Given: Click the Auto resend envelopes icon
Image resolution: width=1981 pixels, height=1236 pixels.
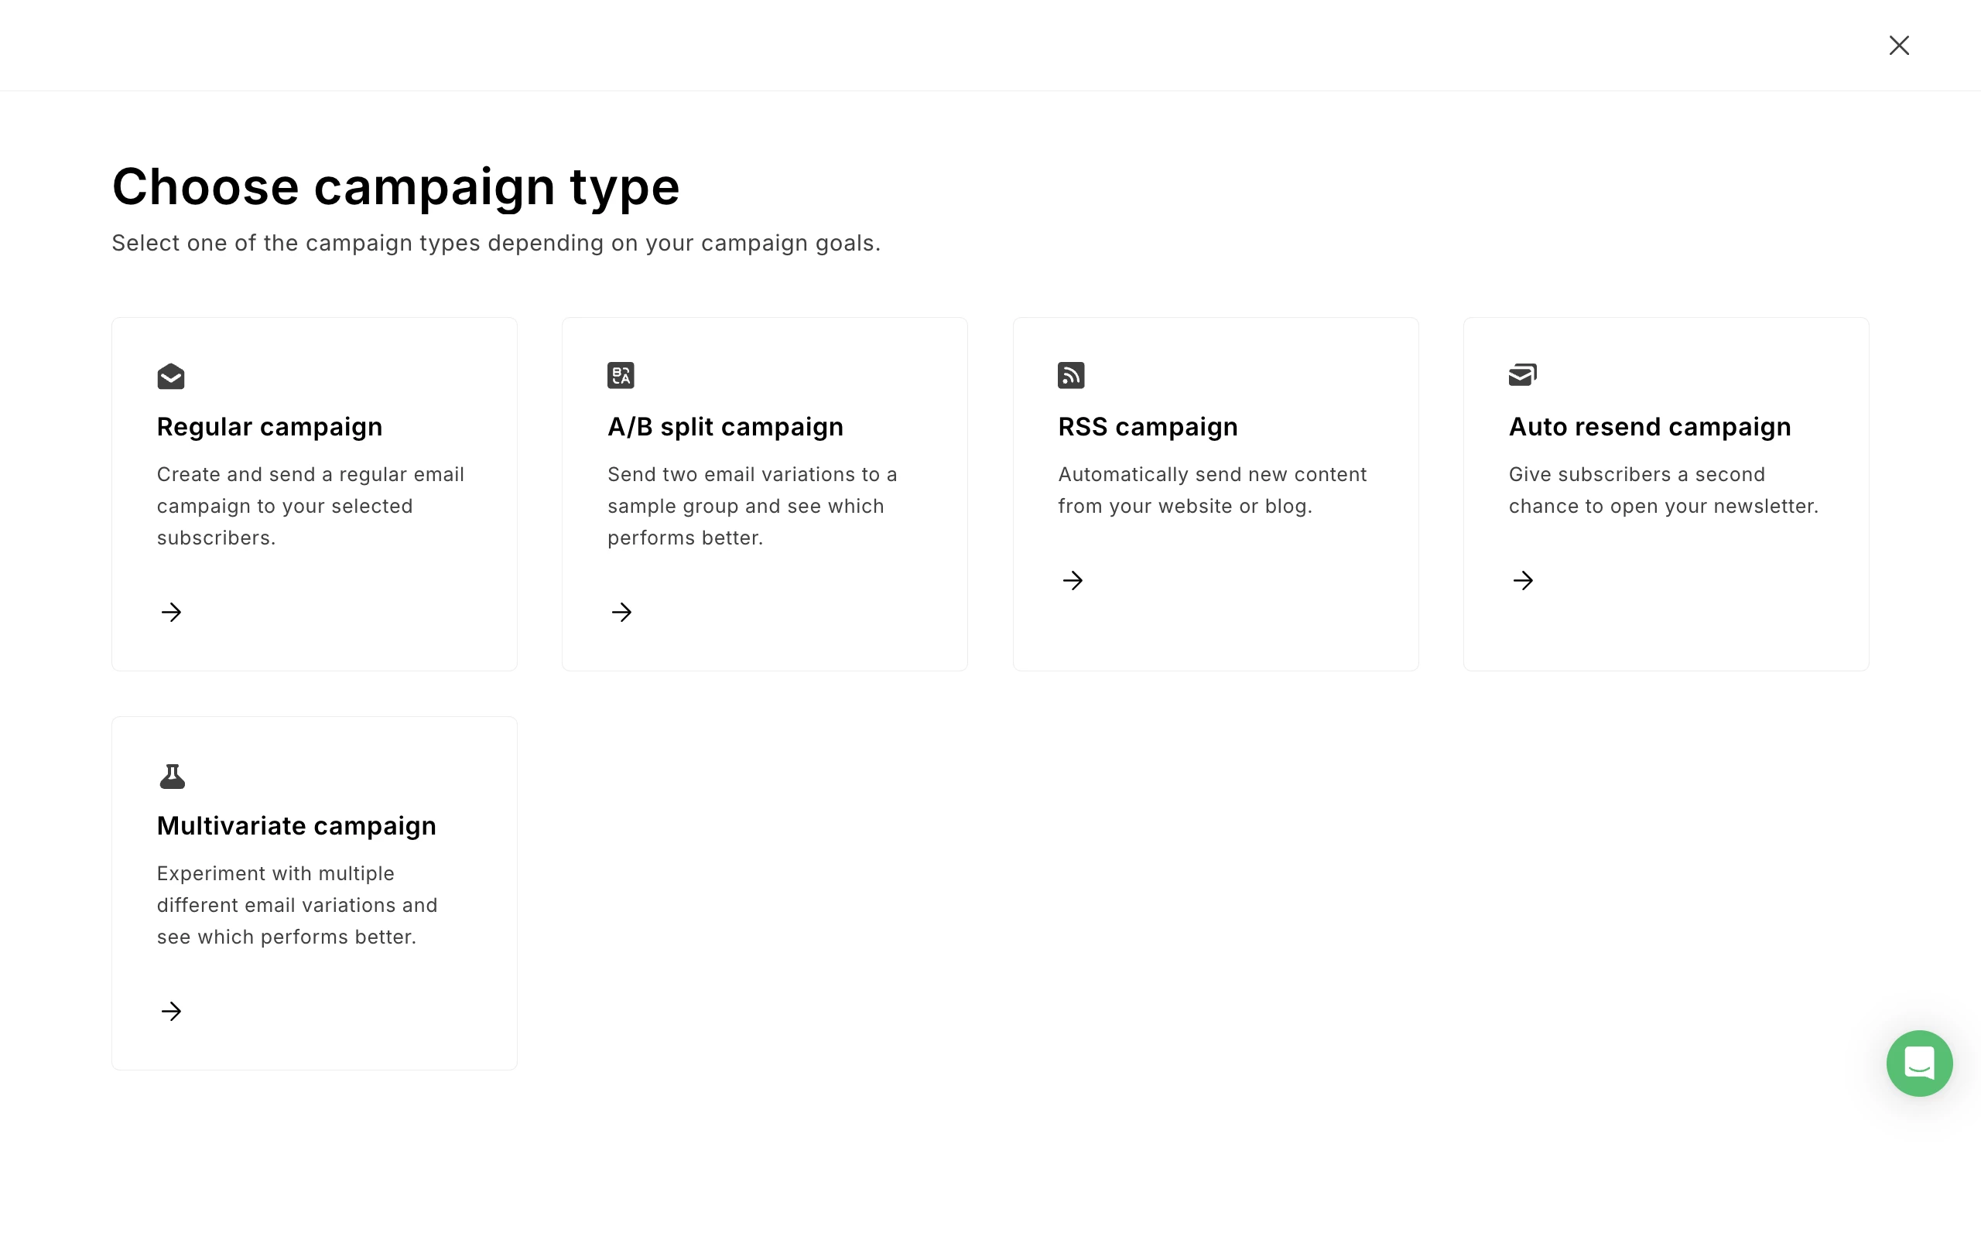Looking at the screenshot, I should [1522, 374].
